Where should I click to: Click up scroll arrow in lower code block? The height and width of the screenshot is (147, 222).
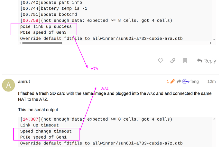[x=214, y=119]
